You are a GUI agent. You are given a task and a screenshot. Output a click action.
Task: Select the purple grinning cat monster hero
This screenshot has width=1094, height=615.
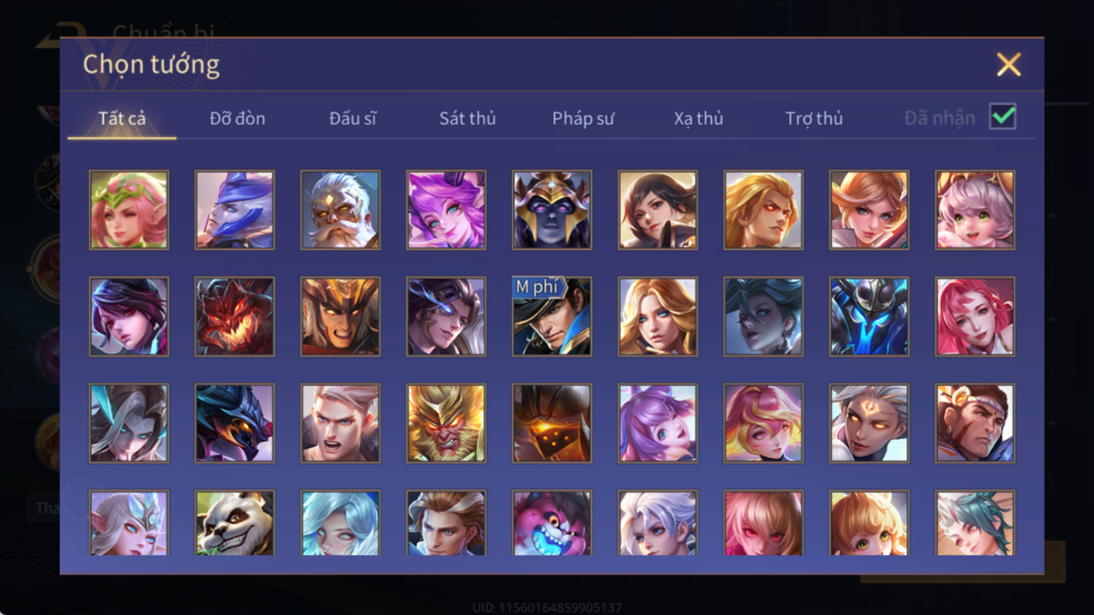552,523
